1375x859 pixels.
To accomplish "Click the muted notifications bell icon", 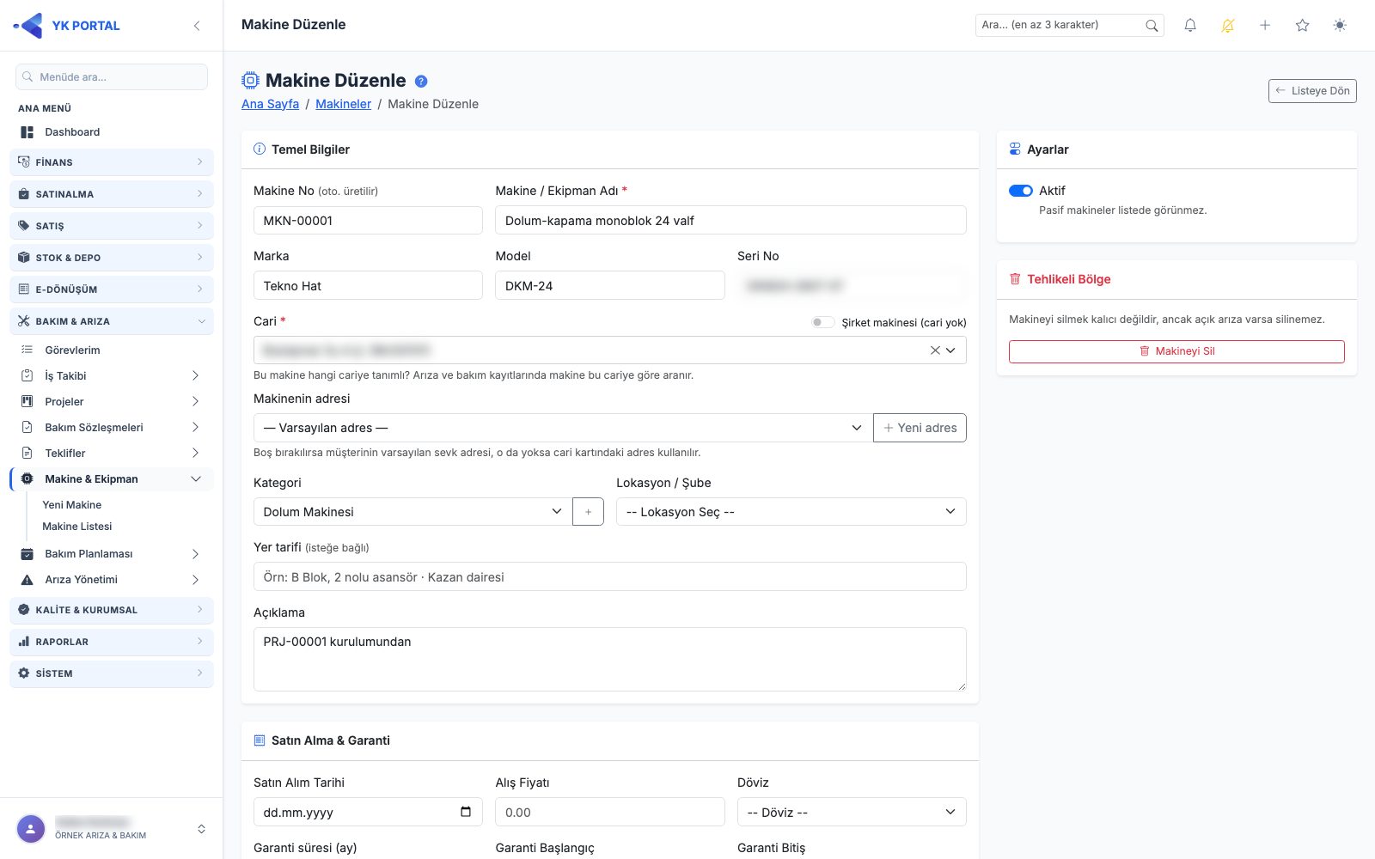I will 1227,26.
